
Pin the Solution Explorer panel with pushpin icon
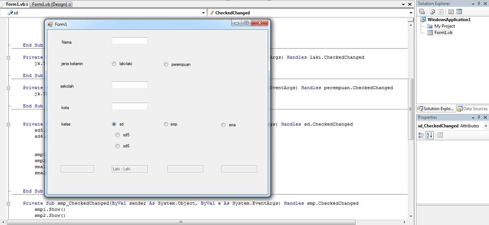point(479,3)
